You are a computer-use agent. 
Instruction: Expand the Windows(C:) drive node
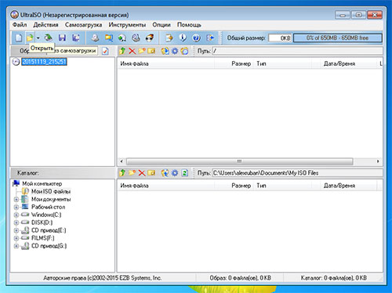[16, 215]
